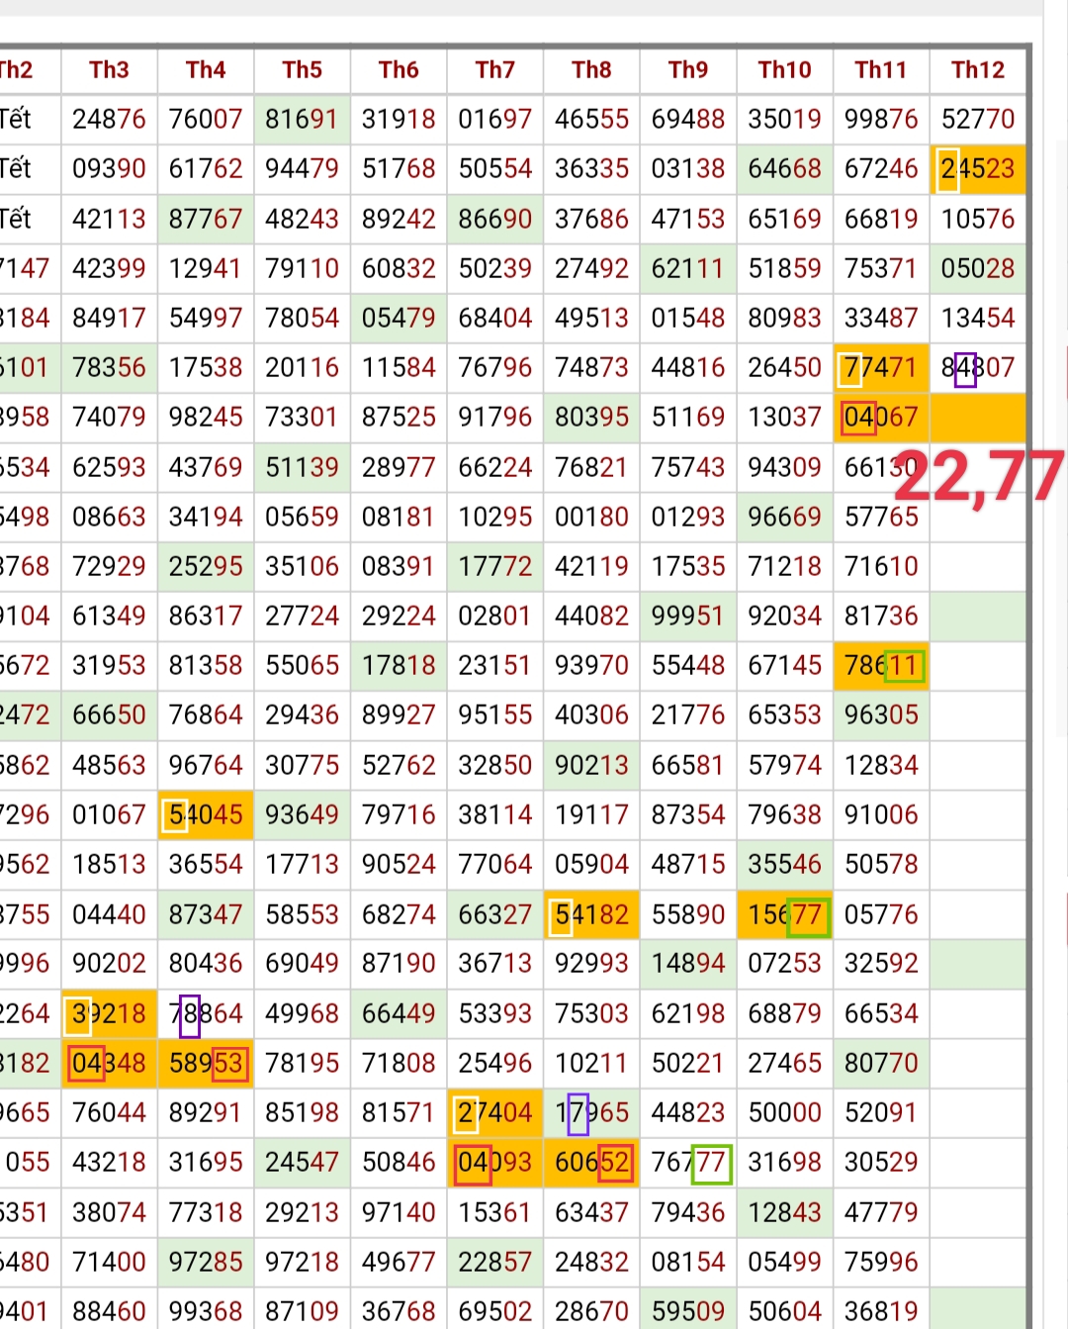Click the green cell 22857
Screen dimensions: 1068x1329
(x=495, y=1262)
